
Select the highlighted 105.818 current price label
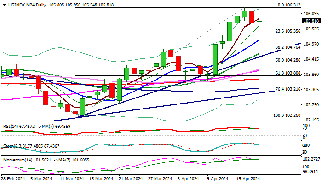[310, 21]
